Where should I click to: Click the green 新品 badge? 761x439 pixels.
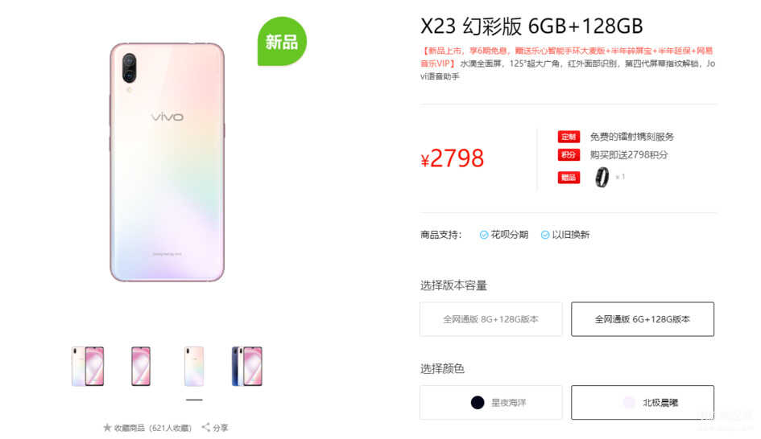[282, 42]
